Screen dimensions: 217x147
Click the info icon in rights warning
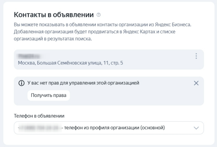[22, 83]
